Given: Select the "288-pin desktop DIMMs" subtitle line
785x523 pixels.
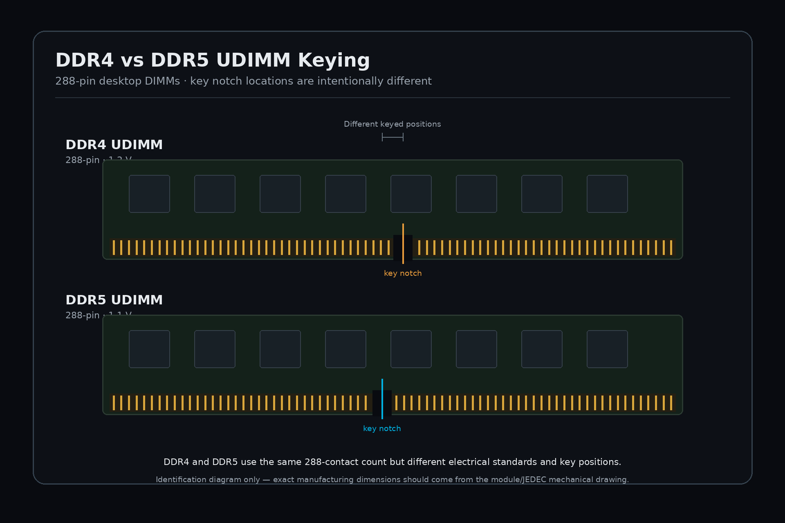Looking at the screenshot, I should pos(243,81).
